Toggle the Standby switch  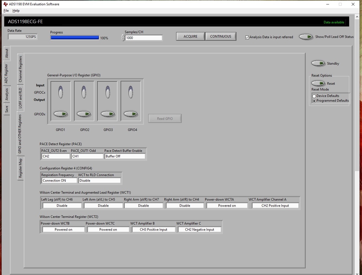318,63
